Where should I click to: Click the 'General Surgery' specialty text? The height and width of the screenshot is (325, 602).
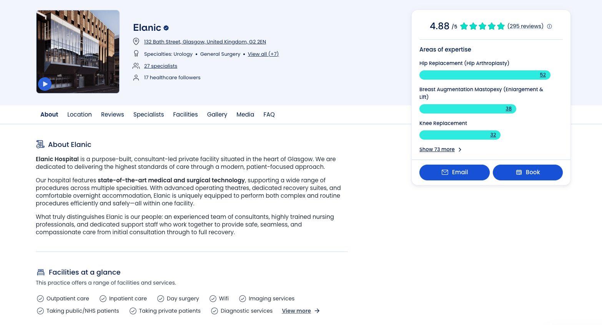220,54
